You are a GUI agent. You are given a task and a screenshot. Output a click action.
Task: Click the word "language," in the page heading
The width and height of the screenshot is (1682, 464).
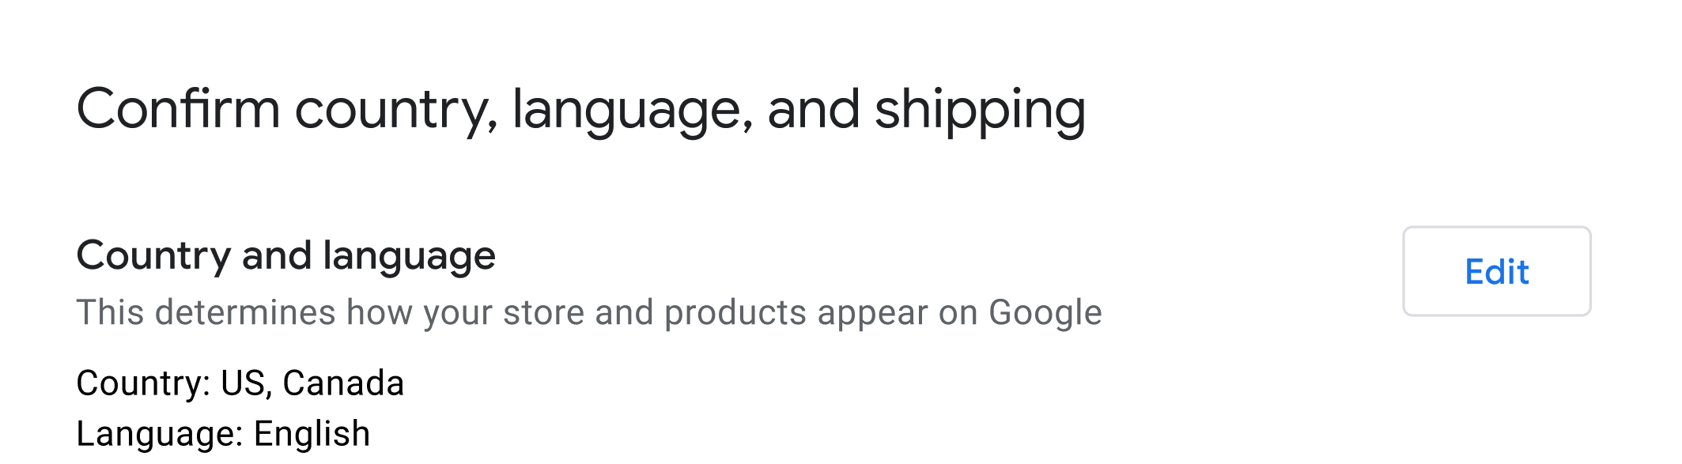pos(632,109)
